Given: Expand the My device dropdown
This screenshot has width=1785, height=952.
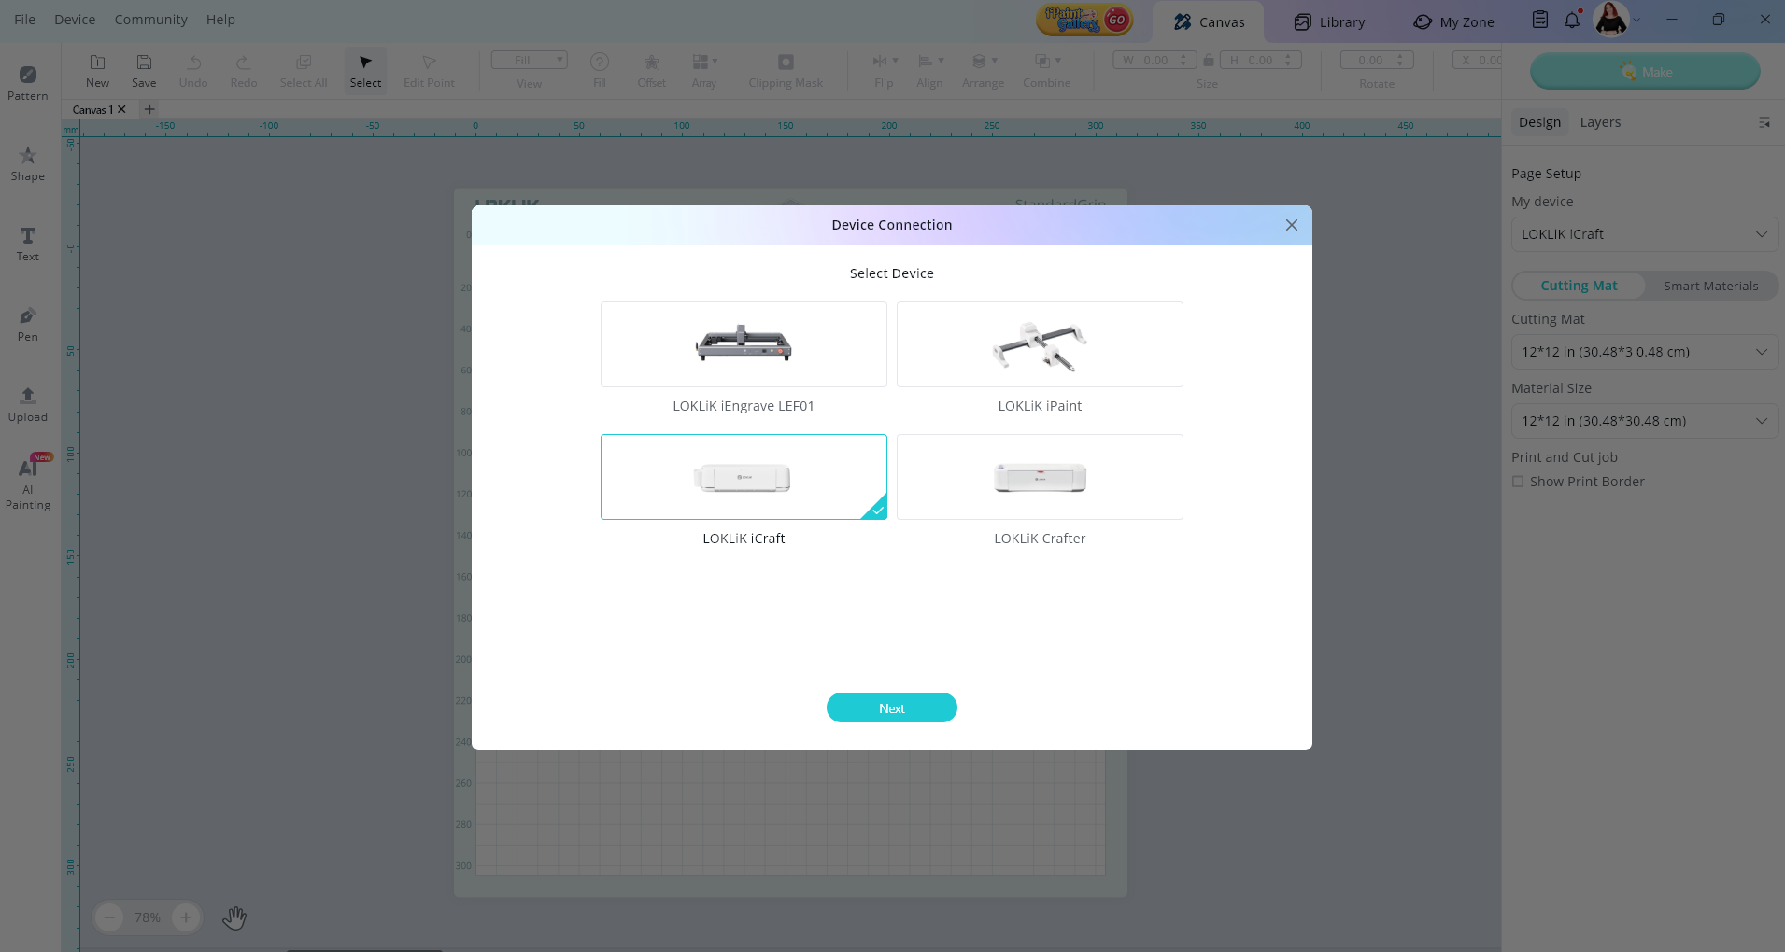Looking at the screenshot, I should [1644, 234].
